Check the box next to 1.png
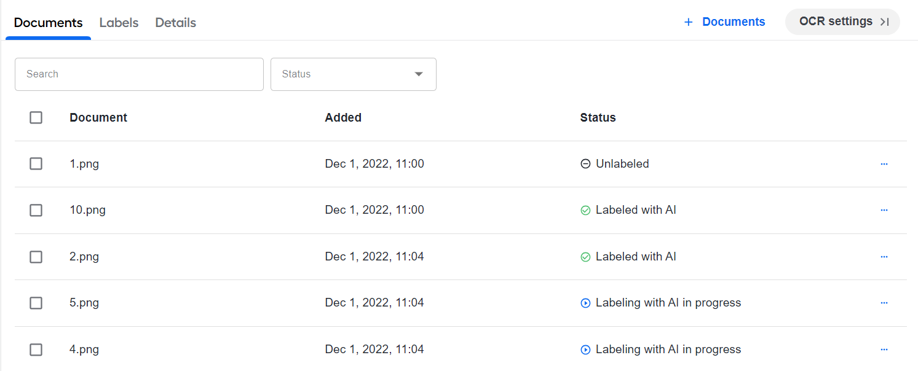This screenshot has width=918, height=371. tap(36, 164)
